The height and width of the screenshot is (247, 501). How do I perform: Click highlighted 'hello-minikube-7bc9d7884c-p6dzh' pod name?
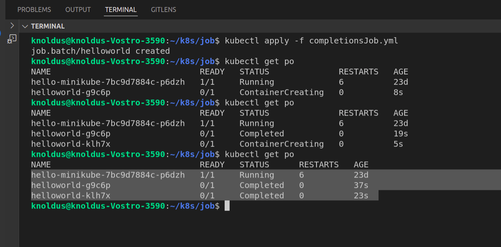[108, 175]
